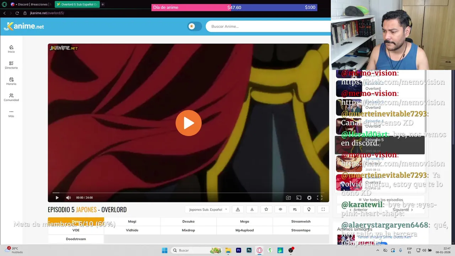455x256 pixels.
Task: Open Premiere Pro from the taskbar
Action: pyautogui.click(x=239, y=250)
